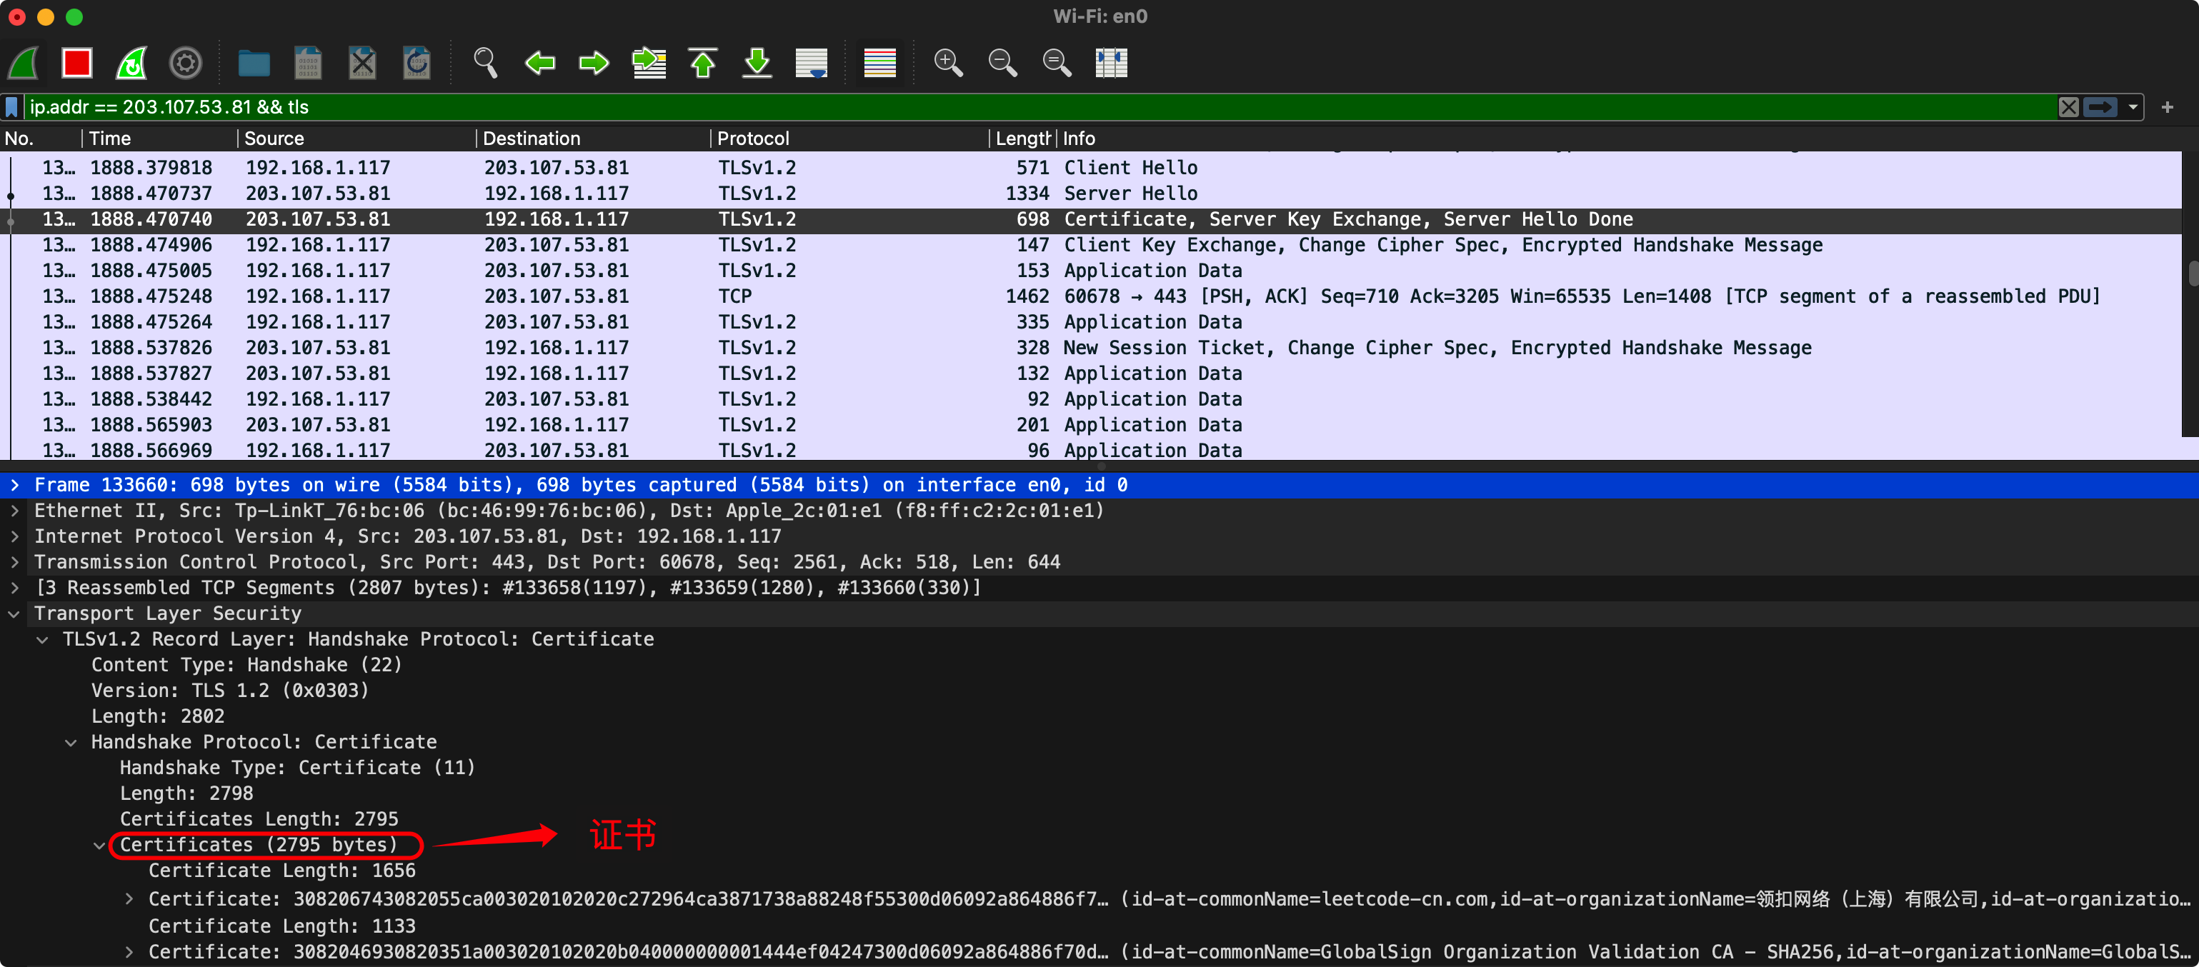Select the Client Hello packet row
Image resolution: width=2199 pixels, height=967 pixels.
pyautogui.click(x=1092, y=168)
